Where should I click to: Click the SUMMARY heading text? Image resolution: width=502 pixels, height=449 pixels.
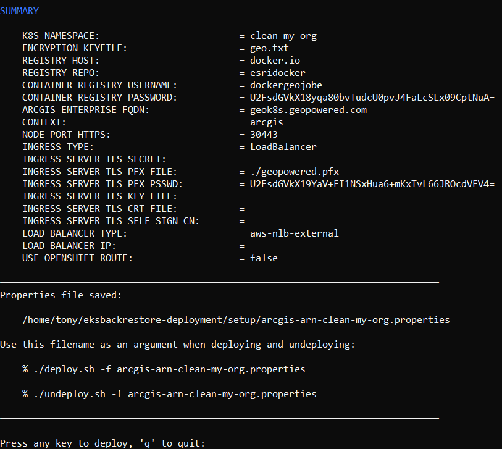tap(19, 11)
